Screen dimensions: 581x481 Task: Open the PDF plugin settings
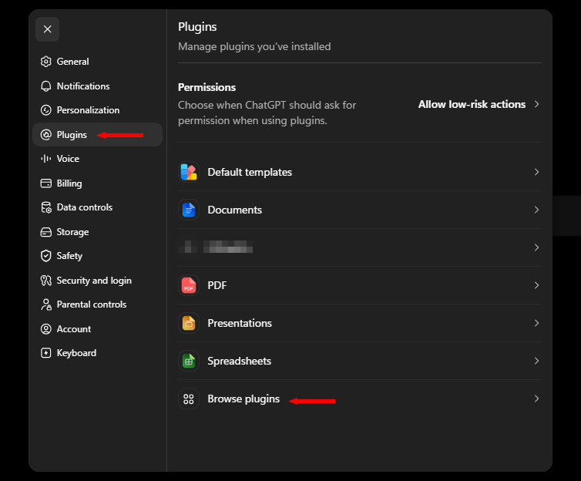[x=360, y=285]
